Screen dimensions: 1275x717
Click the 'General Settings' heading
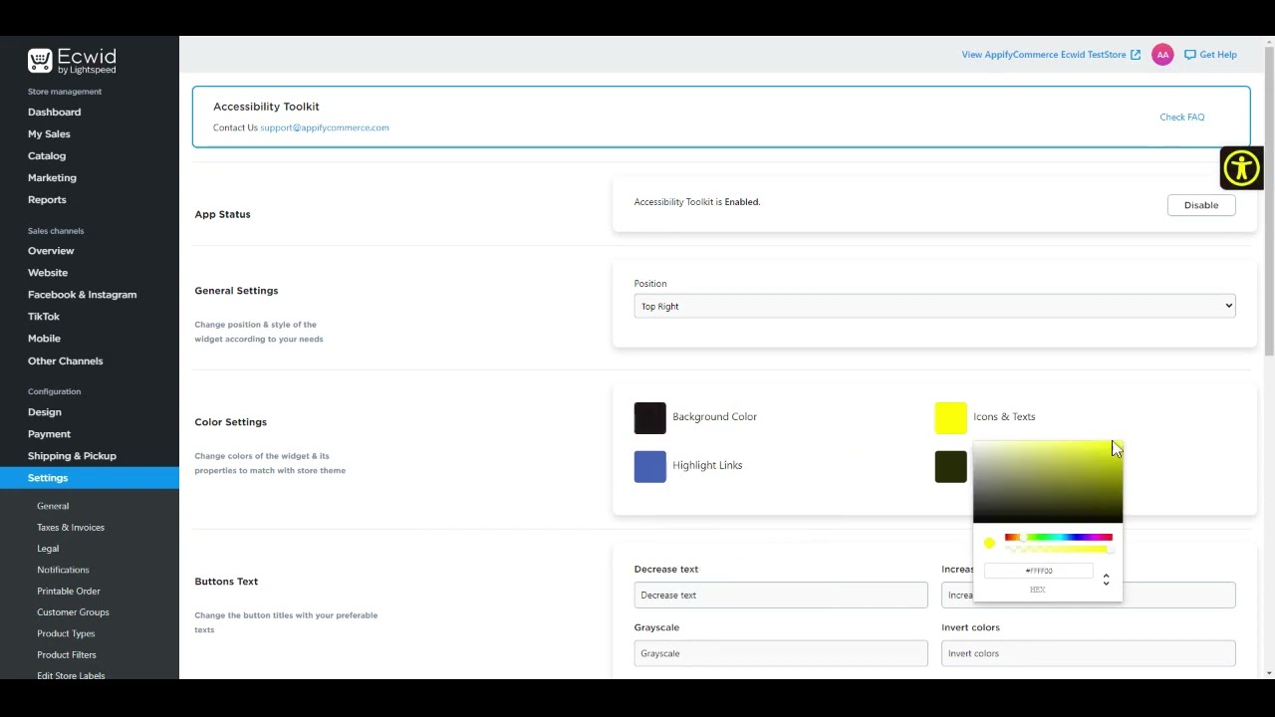[x=236, y=291]
